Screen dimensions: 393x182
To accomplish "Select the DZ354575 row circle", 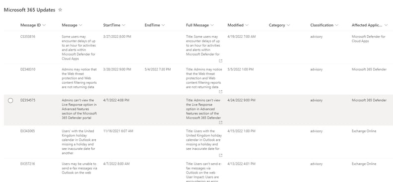I will (x=10, y=100).
